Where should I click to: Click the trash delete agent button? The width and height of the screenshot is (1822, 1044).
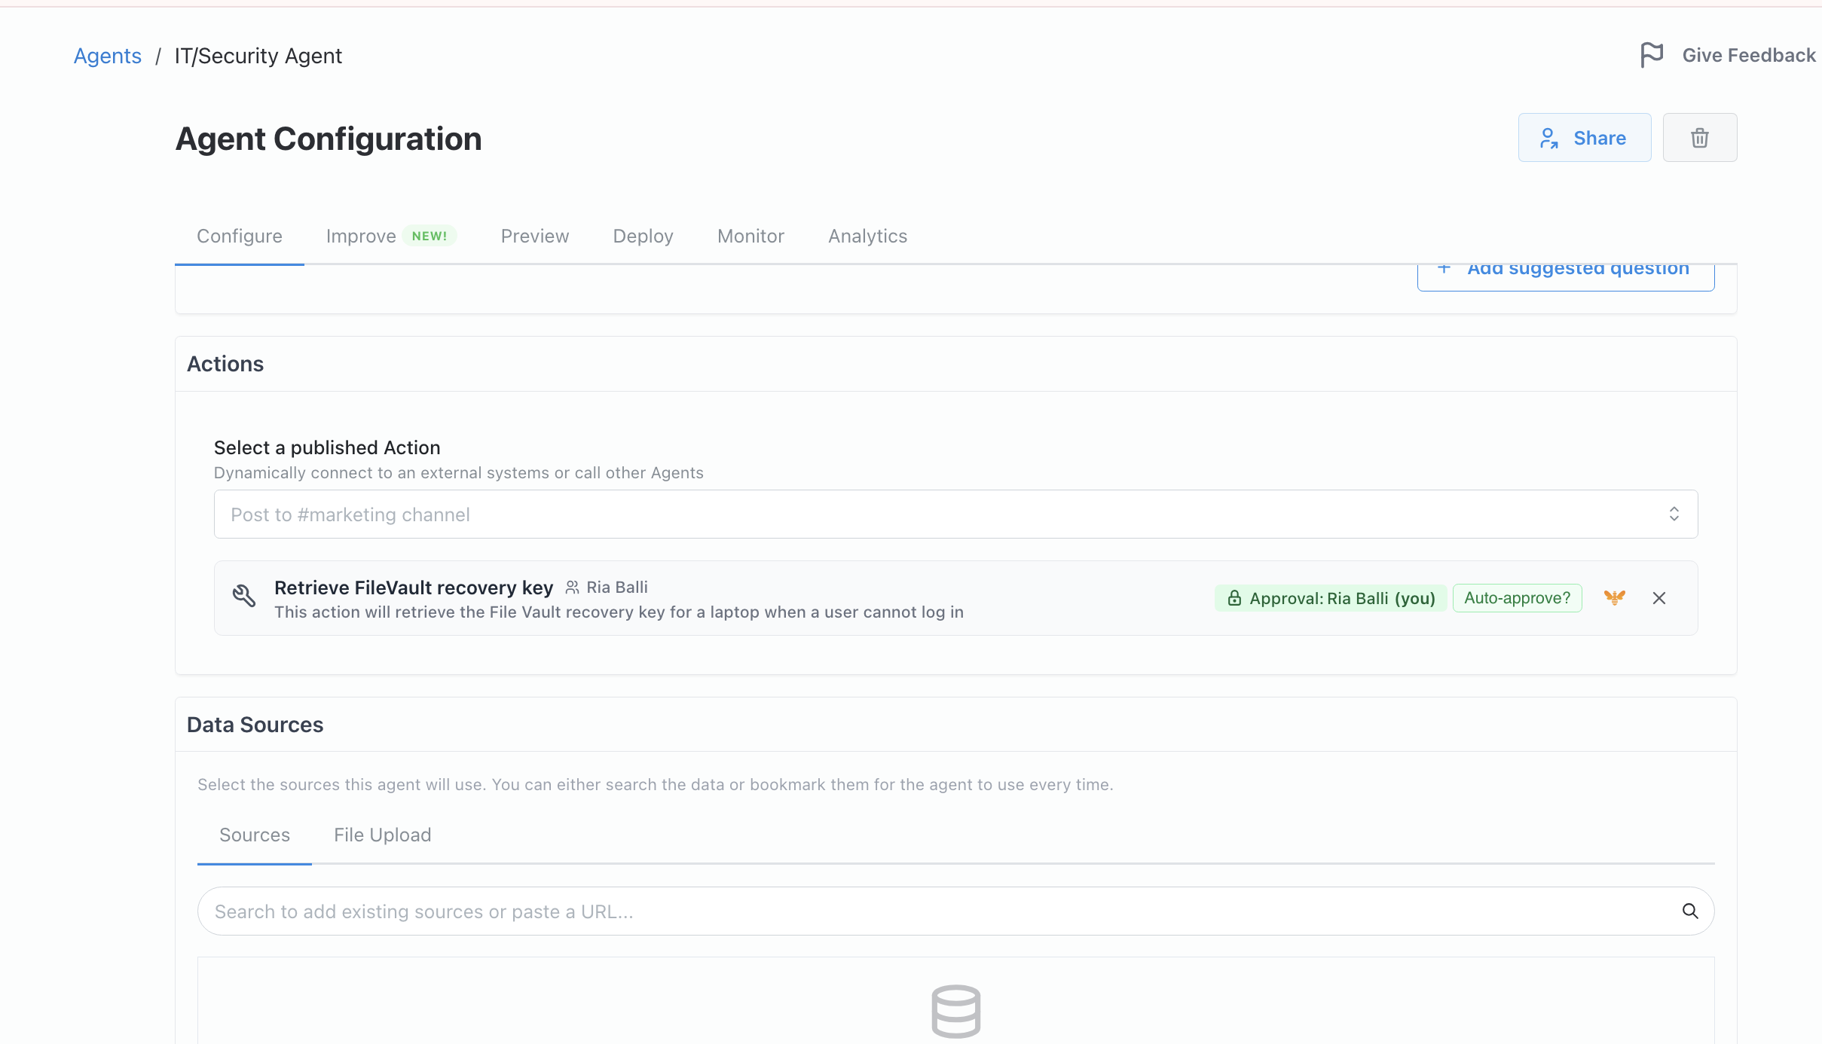point(1700,138)
